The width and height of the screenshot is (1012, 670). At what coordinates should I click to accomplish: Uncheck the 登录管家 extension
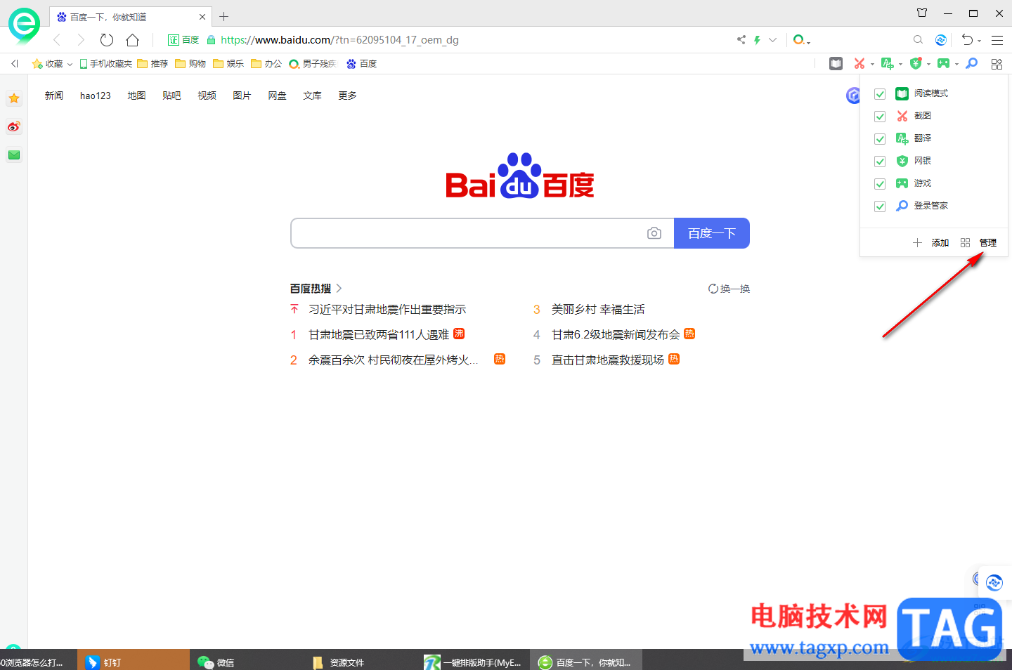[x=879, y=206]
